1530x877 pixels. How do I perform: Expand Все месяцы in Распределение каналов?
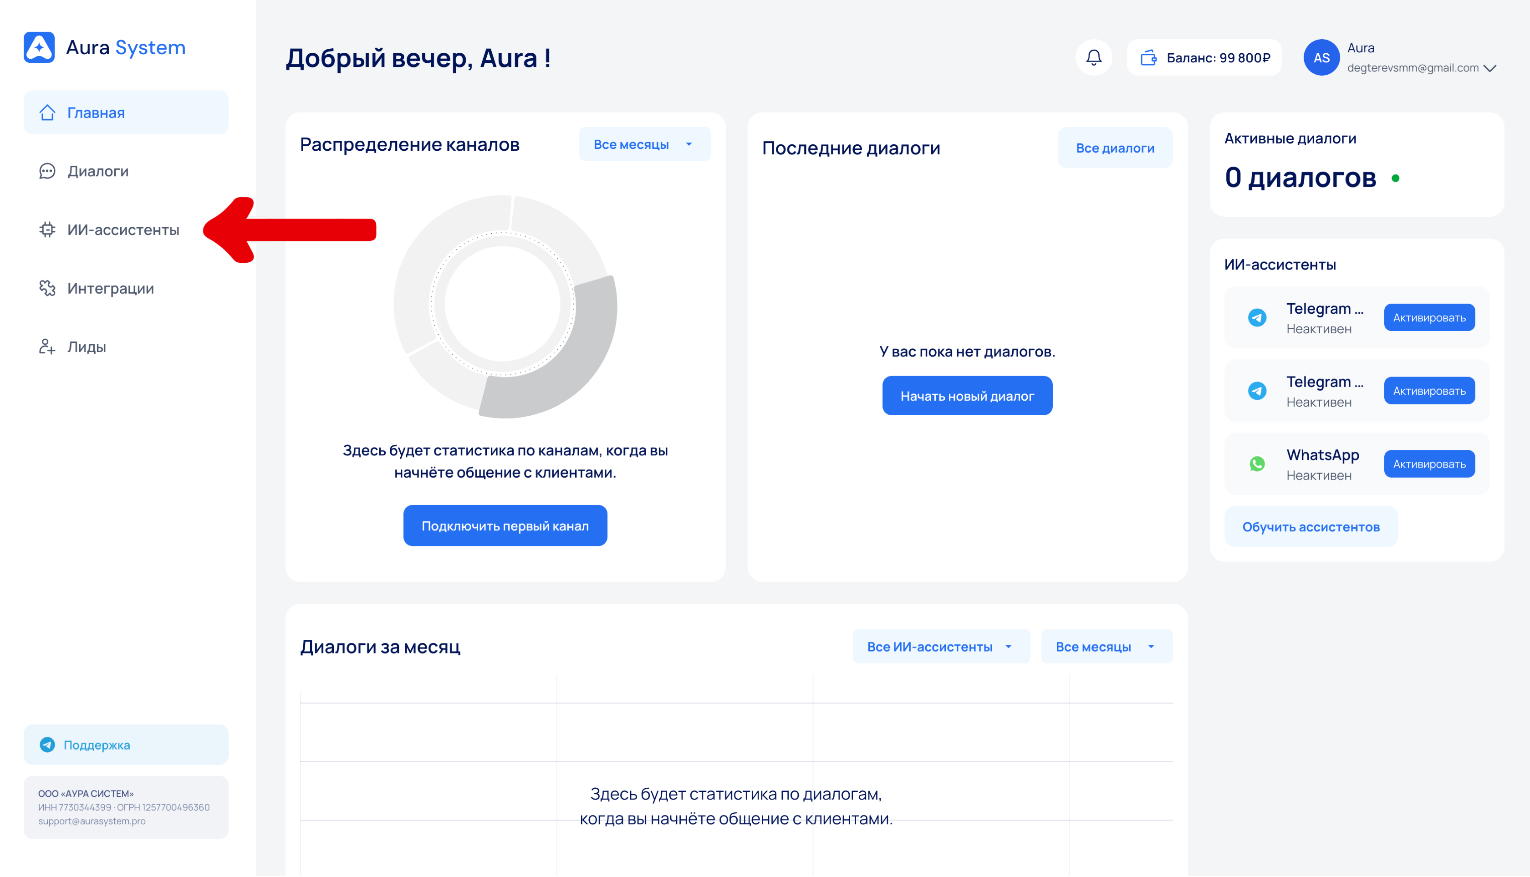[x=644, y=144]
